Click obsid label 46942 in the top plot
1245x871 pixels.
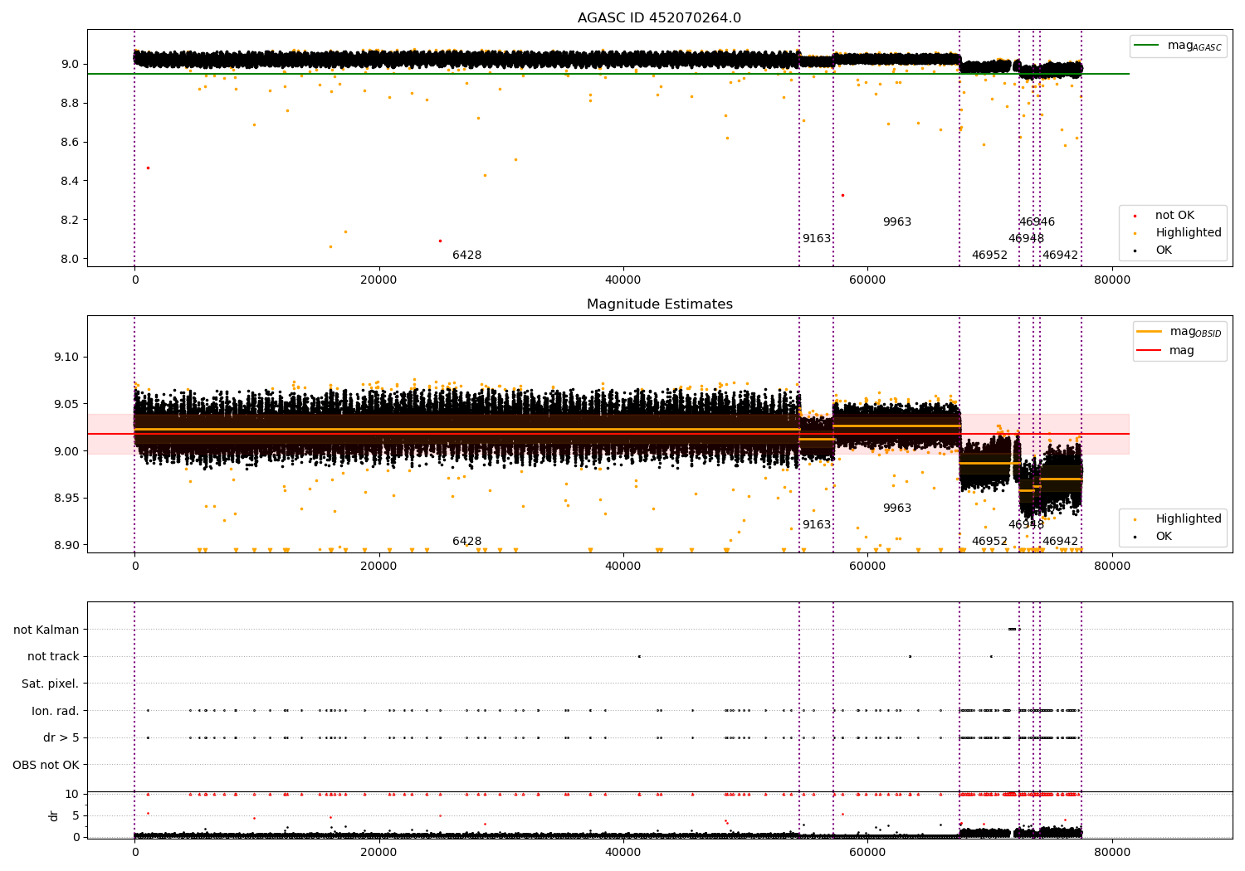(x=1060, y=255)
